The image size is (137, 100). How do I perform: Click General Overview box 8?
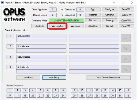63,90
